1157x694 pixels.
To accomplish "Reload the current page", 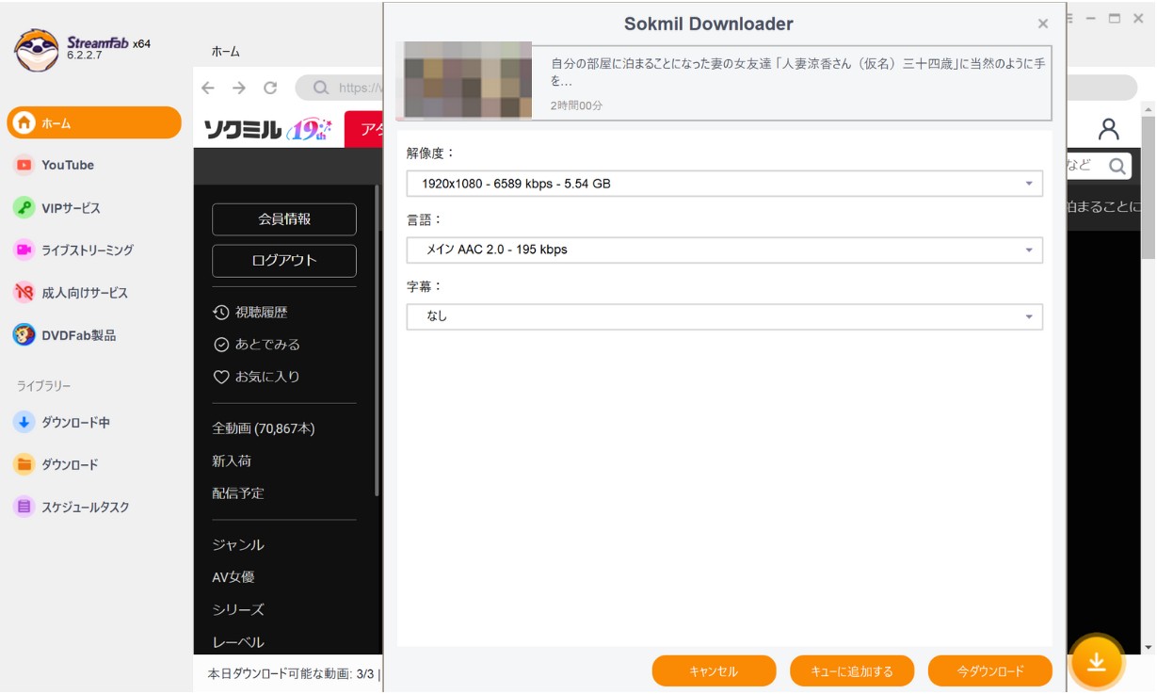I will pos(270,88).
